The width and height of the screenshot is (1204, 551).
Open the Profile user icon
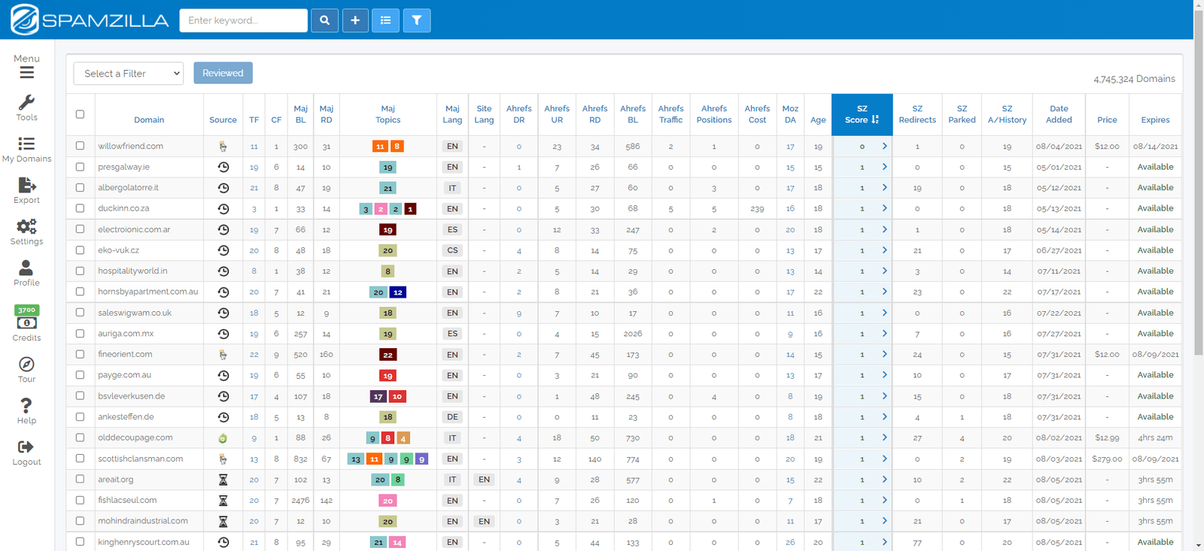click(x=26, y=268)
